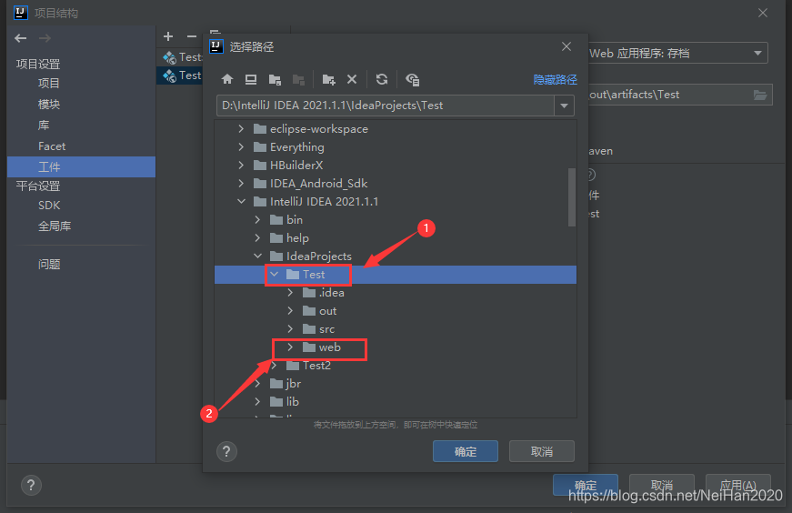
Task: Expand help folder chevron
Action: pos(257,238)
